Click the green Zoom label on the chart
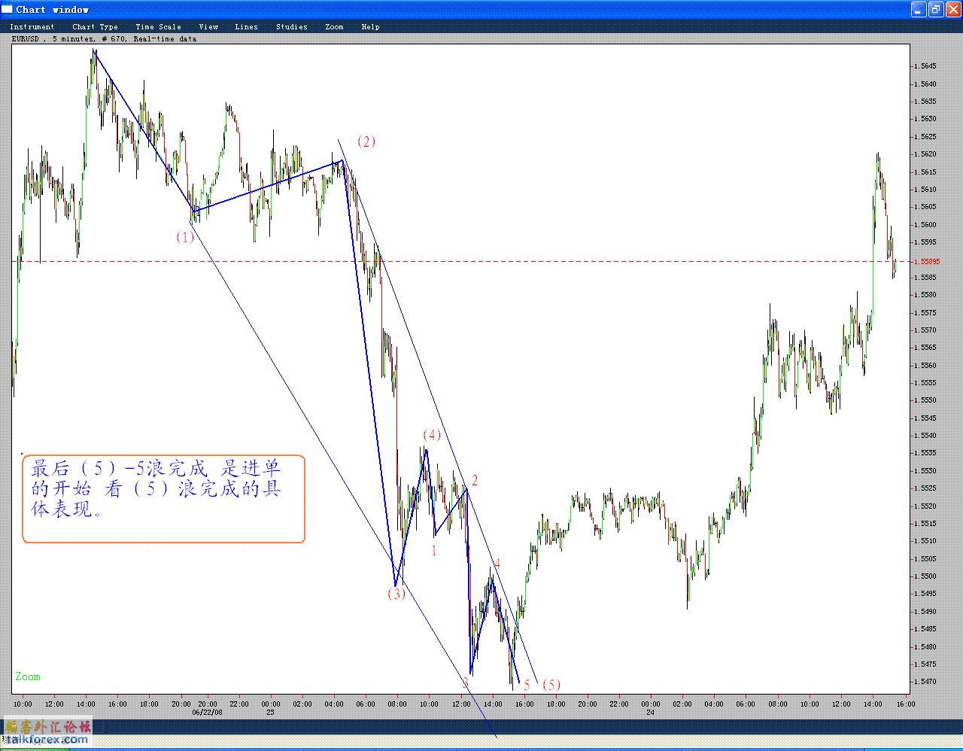 28,677
